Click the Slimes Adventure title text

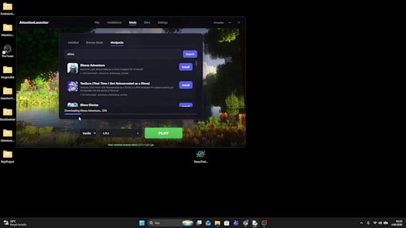93,65
